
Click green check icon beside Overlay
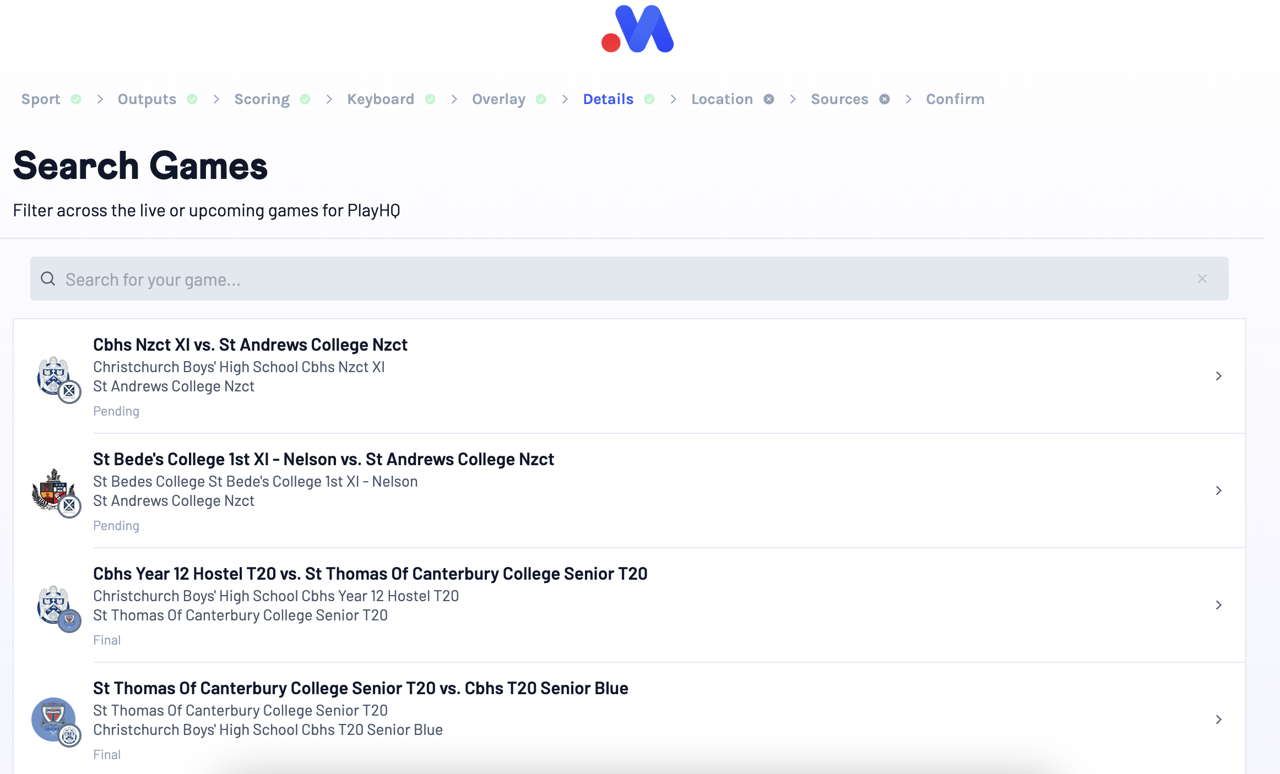click(x=541, y=99)
